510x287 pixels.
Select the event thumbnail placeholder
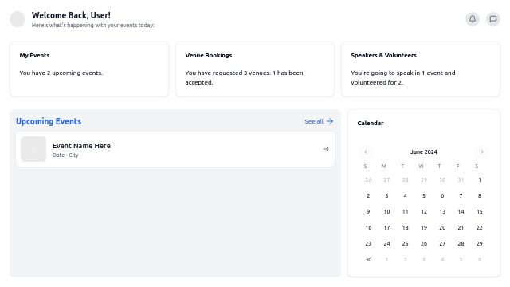33,149
